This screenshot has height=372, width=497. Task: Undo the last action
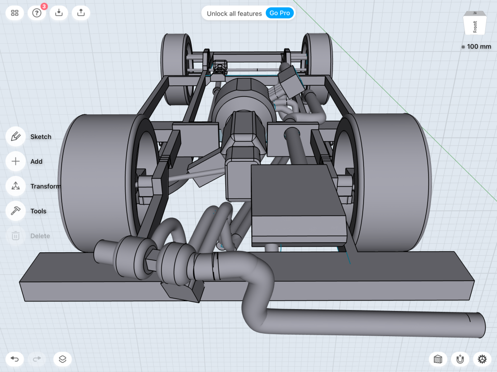(x=15, y=359)
